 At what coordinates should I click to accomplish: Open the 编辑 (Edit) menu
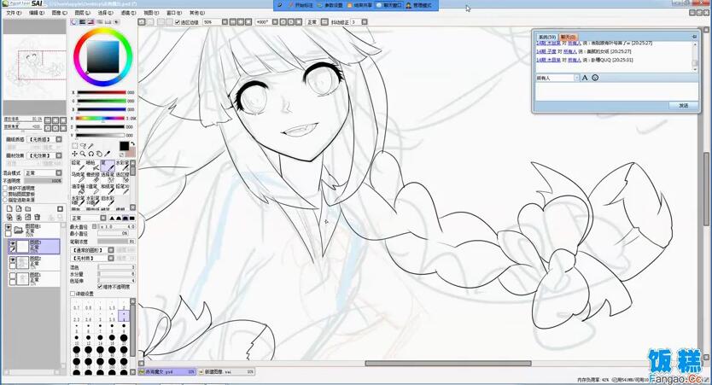coord(37,13)
